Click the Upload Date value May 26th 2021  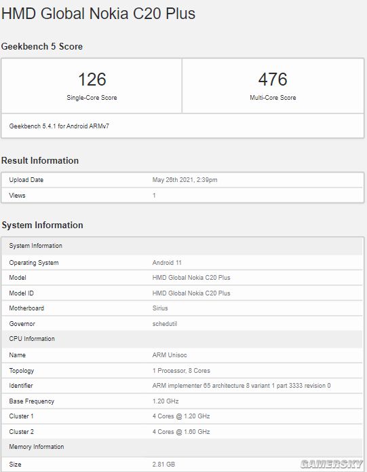(x=185, y=180)
